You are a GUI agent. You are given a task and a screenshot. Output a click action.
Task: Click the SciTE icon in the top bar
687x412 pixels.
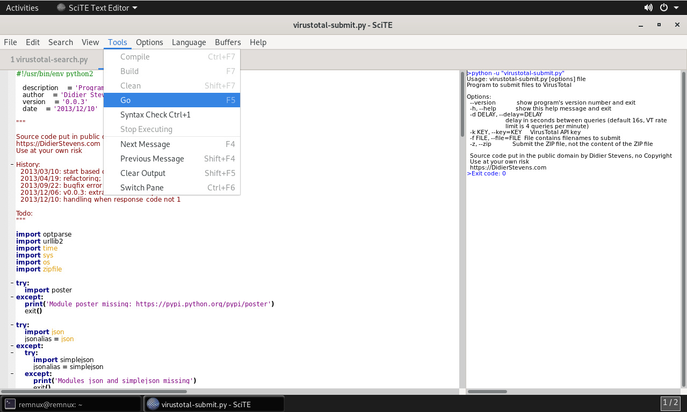point(62,8)
